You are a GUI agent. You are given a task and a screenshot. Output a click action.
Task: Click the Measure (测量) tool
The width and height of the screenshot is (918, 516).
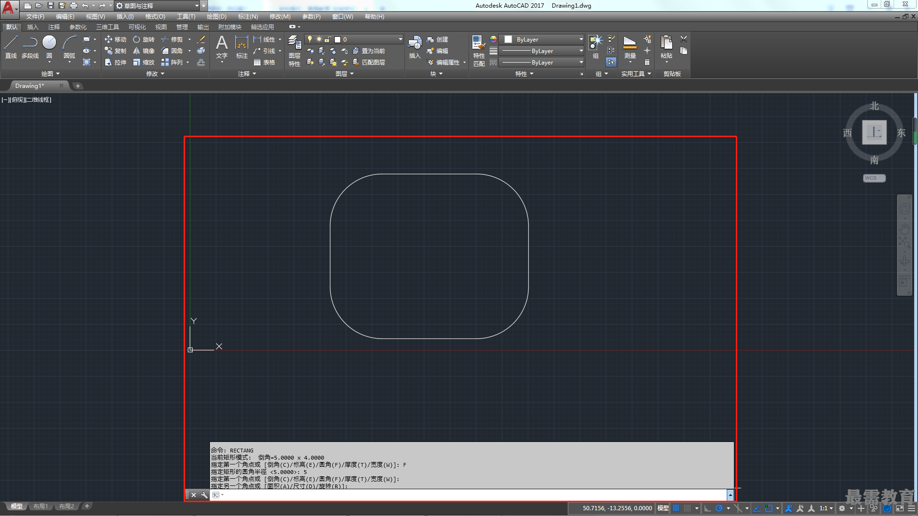pyautogui.click(x=630, y=47)
